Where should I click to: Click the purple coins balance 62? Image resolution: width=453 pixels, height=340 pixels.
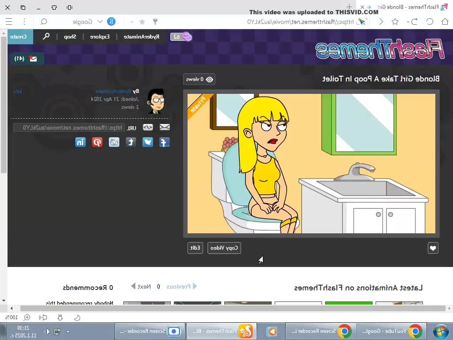tap(181, 37)
